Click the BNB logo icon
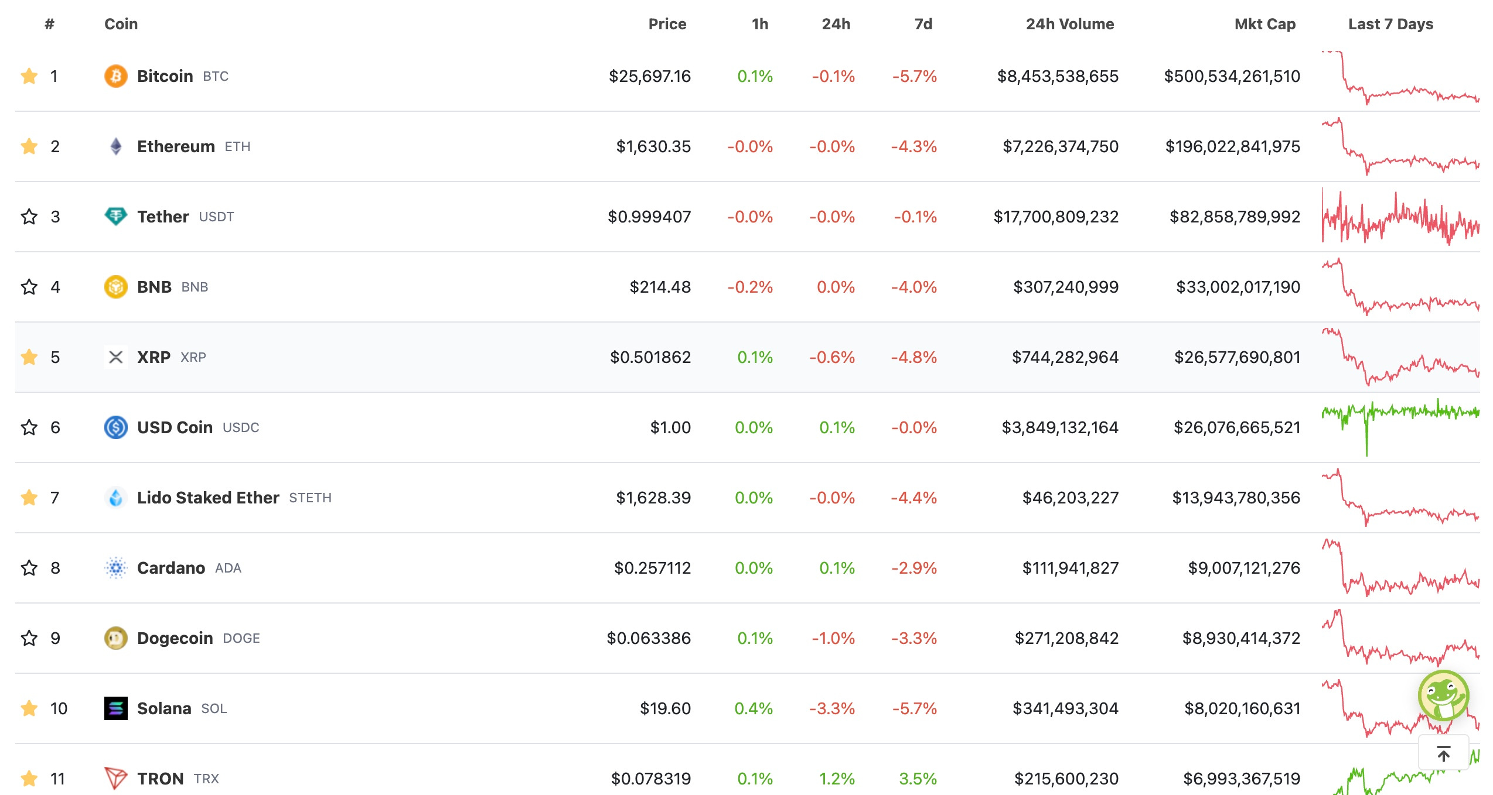Image resolution: width=1493 pixels, height=795 pixels. coord(116,287)
